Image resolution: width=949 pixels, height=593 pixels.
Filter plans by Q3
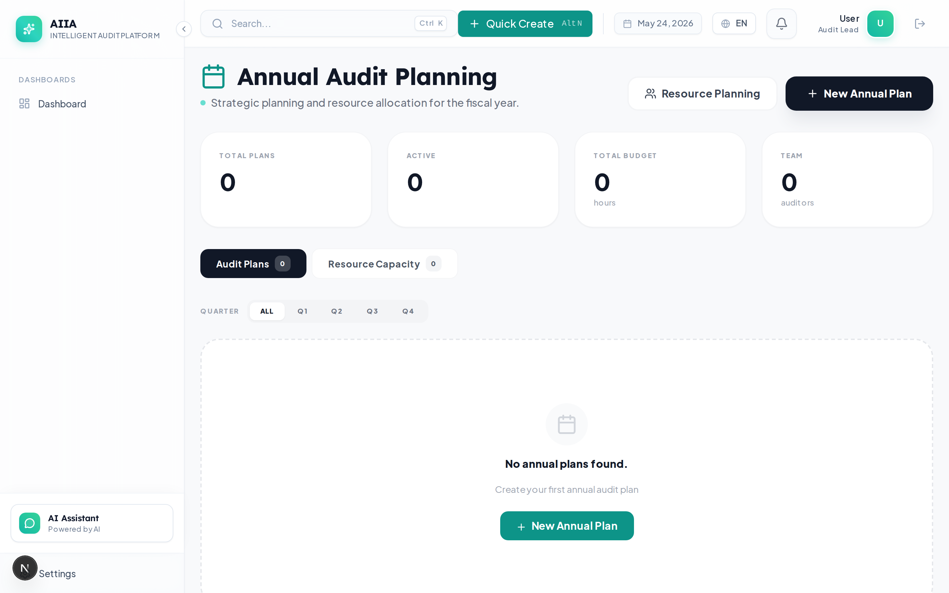point(372,311)
